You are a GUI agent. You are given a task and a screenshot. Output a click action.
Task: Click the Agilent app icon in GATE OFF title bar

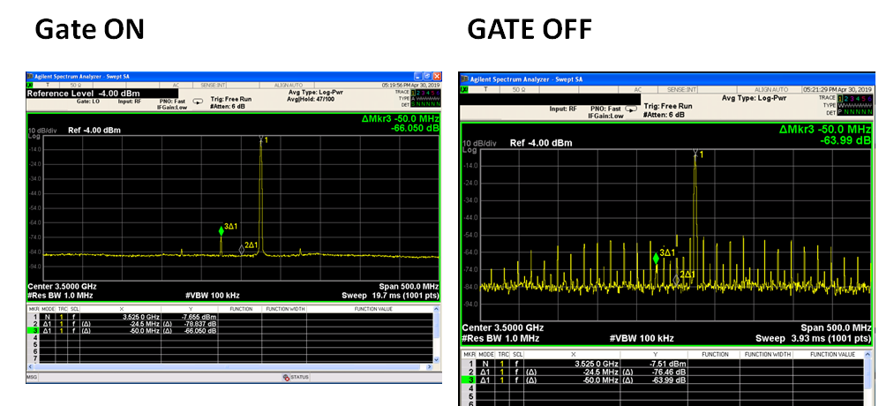coord(464,79)
